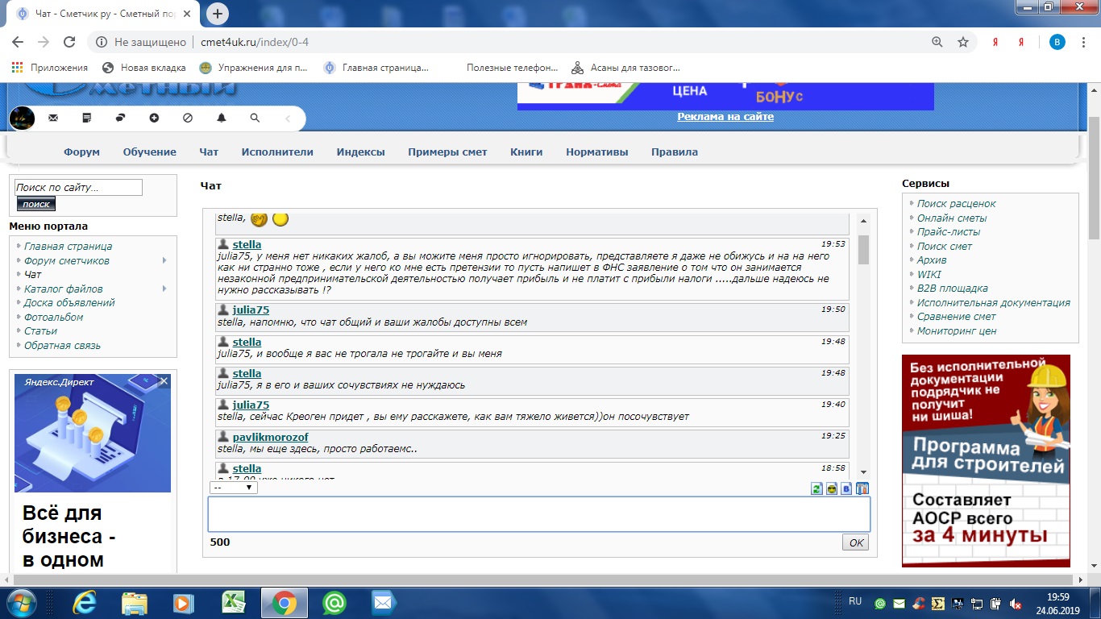Click the notes page icon in user bar
This screenshot has height=619, width=1101.
pyautogui.click(x=87, y=118)
